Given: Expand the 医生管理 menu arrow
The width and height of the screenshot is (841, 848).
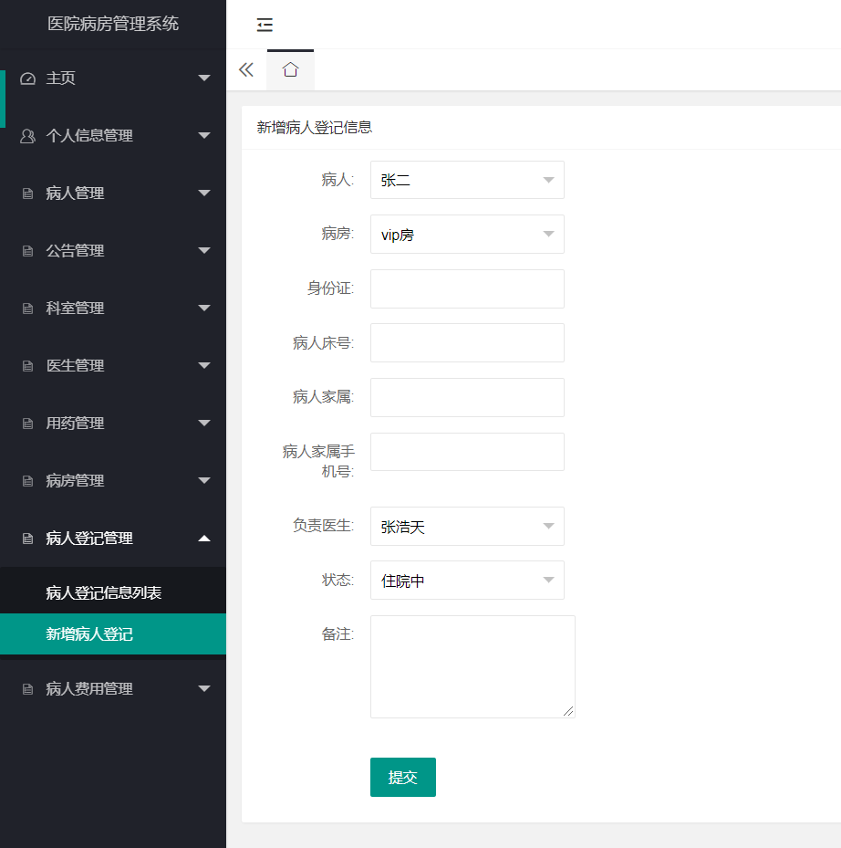Looking at the screenshot, I should tap(204, 366).
